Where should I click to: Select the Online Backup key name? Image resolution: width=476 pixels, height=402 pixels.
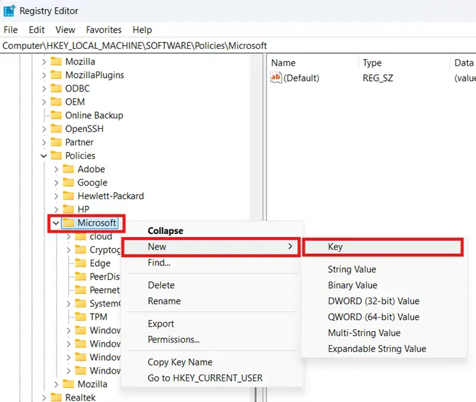pos(94,115)
